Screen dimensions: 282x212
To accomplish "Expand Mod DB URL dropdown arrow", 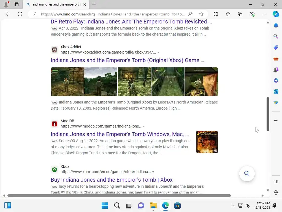I will (x=144, y=126).
